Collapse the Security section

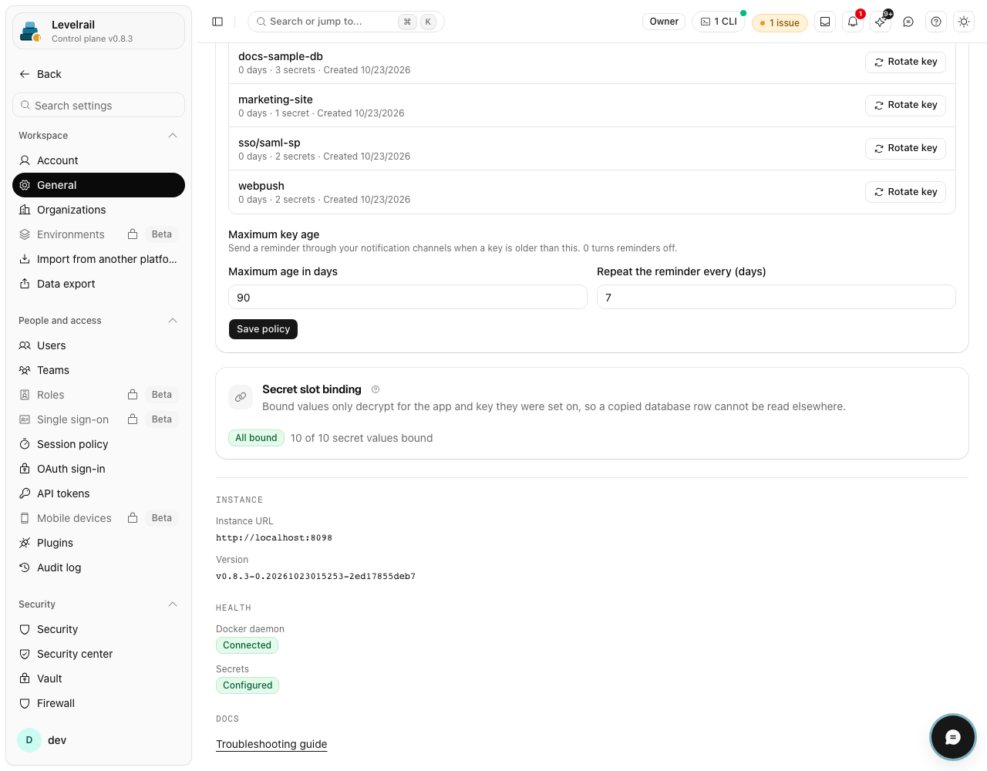(x=173, y=604)
